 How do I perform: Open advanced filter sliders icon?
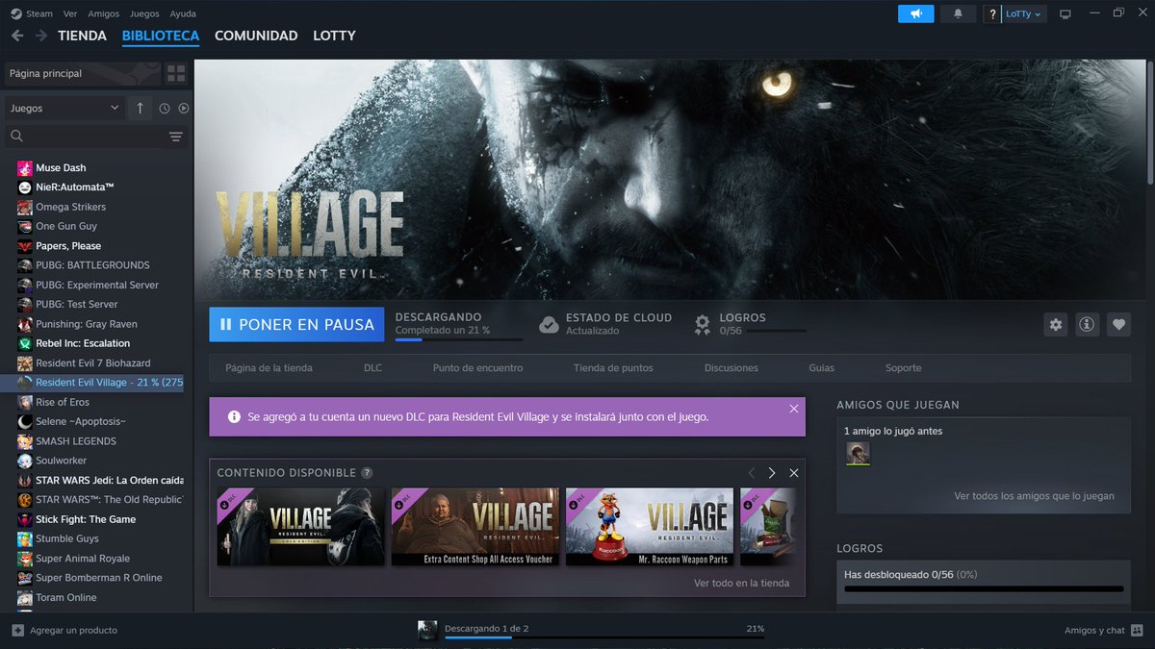[176, 137]
